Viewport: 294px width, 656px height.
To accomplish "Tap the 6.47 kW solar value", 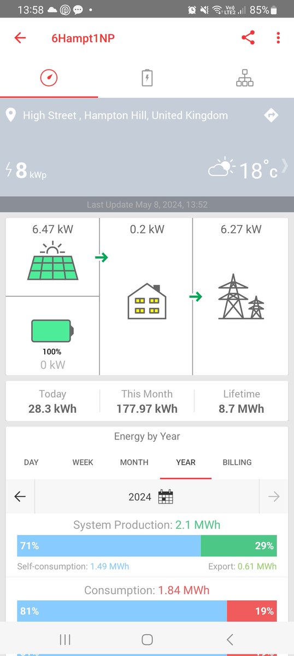I will tap(52, 229).
